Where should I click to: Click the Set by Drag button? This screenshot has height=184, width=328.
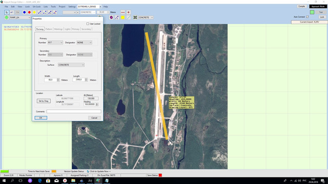click(44, 101)
